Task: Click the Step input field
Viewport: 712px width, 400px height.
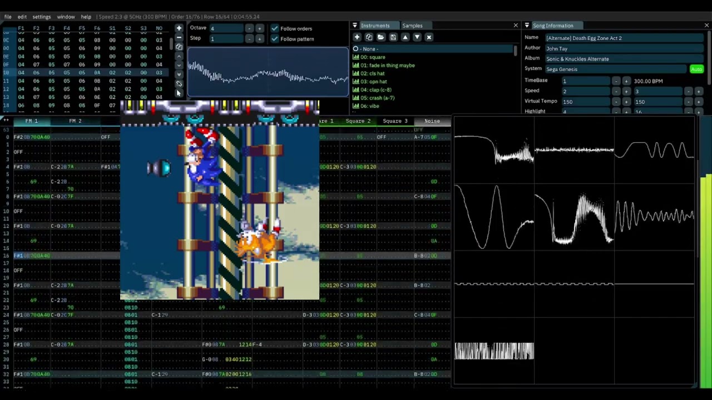Action: point(225,39)
